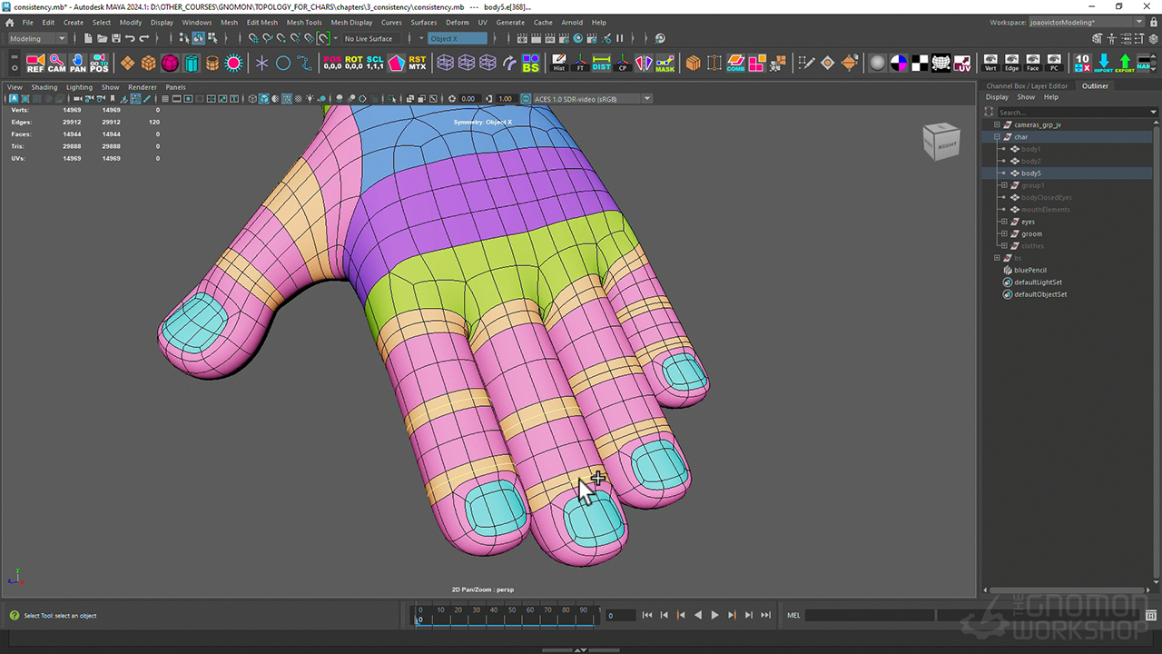Click the MASK shelf icon

(665, 63)
